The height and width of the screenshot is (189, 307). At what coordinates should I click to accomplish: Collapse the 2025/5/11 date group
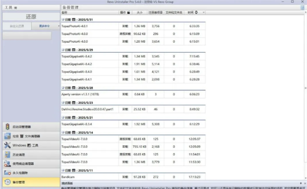click(63, 170)
